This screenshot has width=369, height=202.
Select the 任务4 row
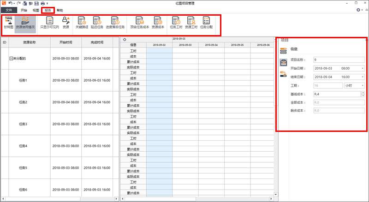[x=60, y=146]
